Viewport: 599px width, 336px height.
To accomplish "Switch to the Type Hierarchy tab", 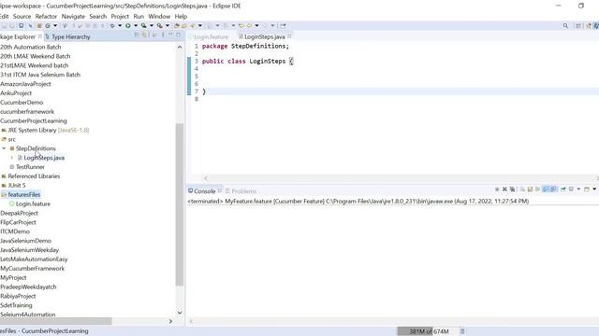I will click(67, 36).
